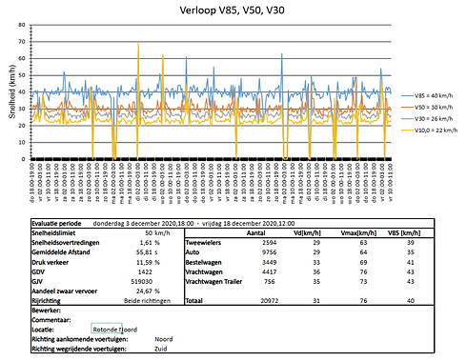The width and height of the screenshot is (467, 361).
Task: Pick the V10,0 = 22 km/h legend entry
Action: click(x=430, y=130)
